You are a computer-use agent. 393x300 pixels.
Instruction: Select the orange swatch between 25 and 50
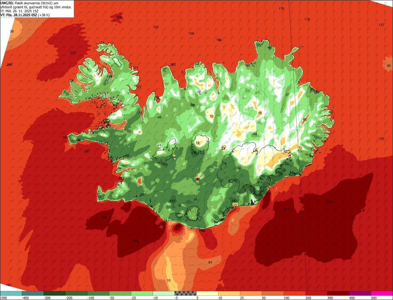251,293
